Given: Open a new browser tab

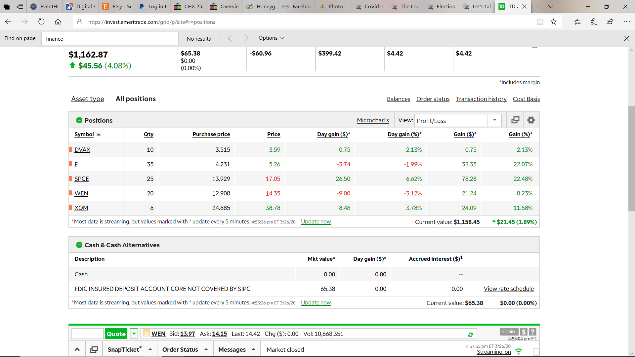Looking at the screenshot, I should click(x=538, y=7).
